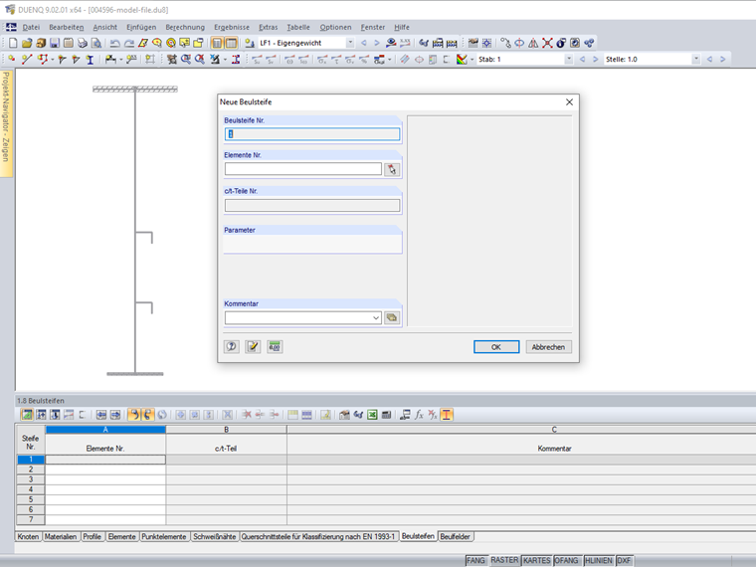Print using the printer icon

83,43
